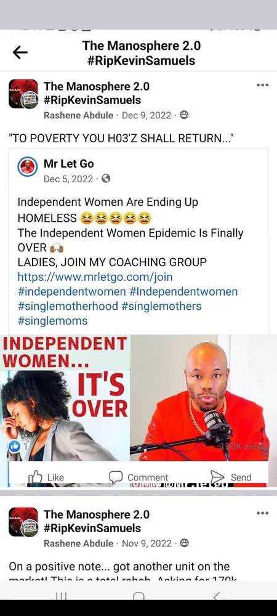Viewport: 277px width, 616px height.
Task: Tap the group audience icon beside Dec 9, 2022
Action: [x=184, y=115]
